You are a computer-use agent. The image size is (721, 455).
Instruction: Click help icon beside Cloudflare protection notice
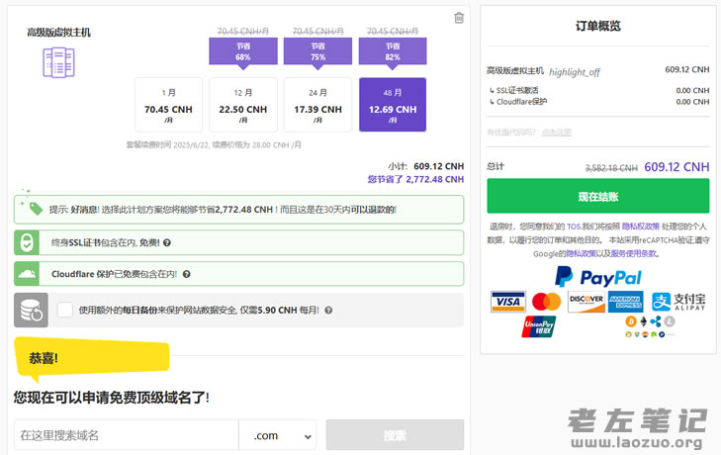[186, 274]
